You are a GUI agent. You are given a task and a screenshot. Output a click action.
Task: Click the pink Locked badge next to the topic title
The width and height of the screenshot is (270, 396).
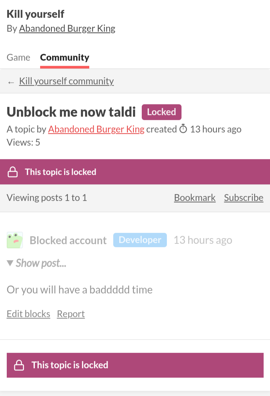pos(161,112)
